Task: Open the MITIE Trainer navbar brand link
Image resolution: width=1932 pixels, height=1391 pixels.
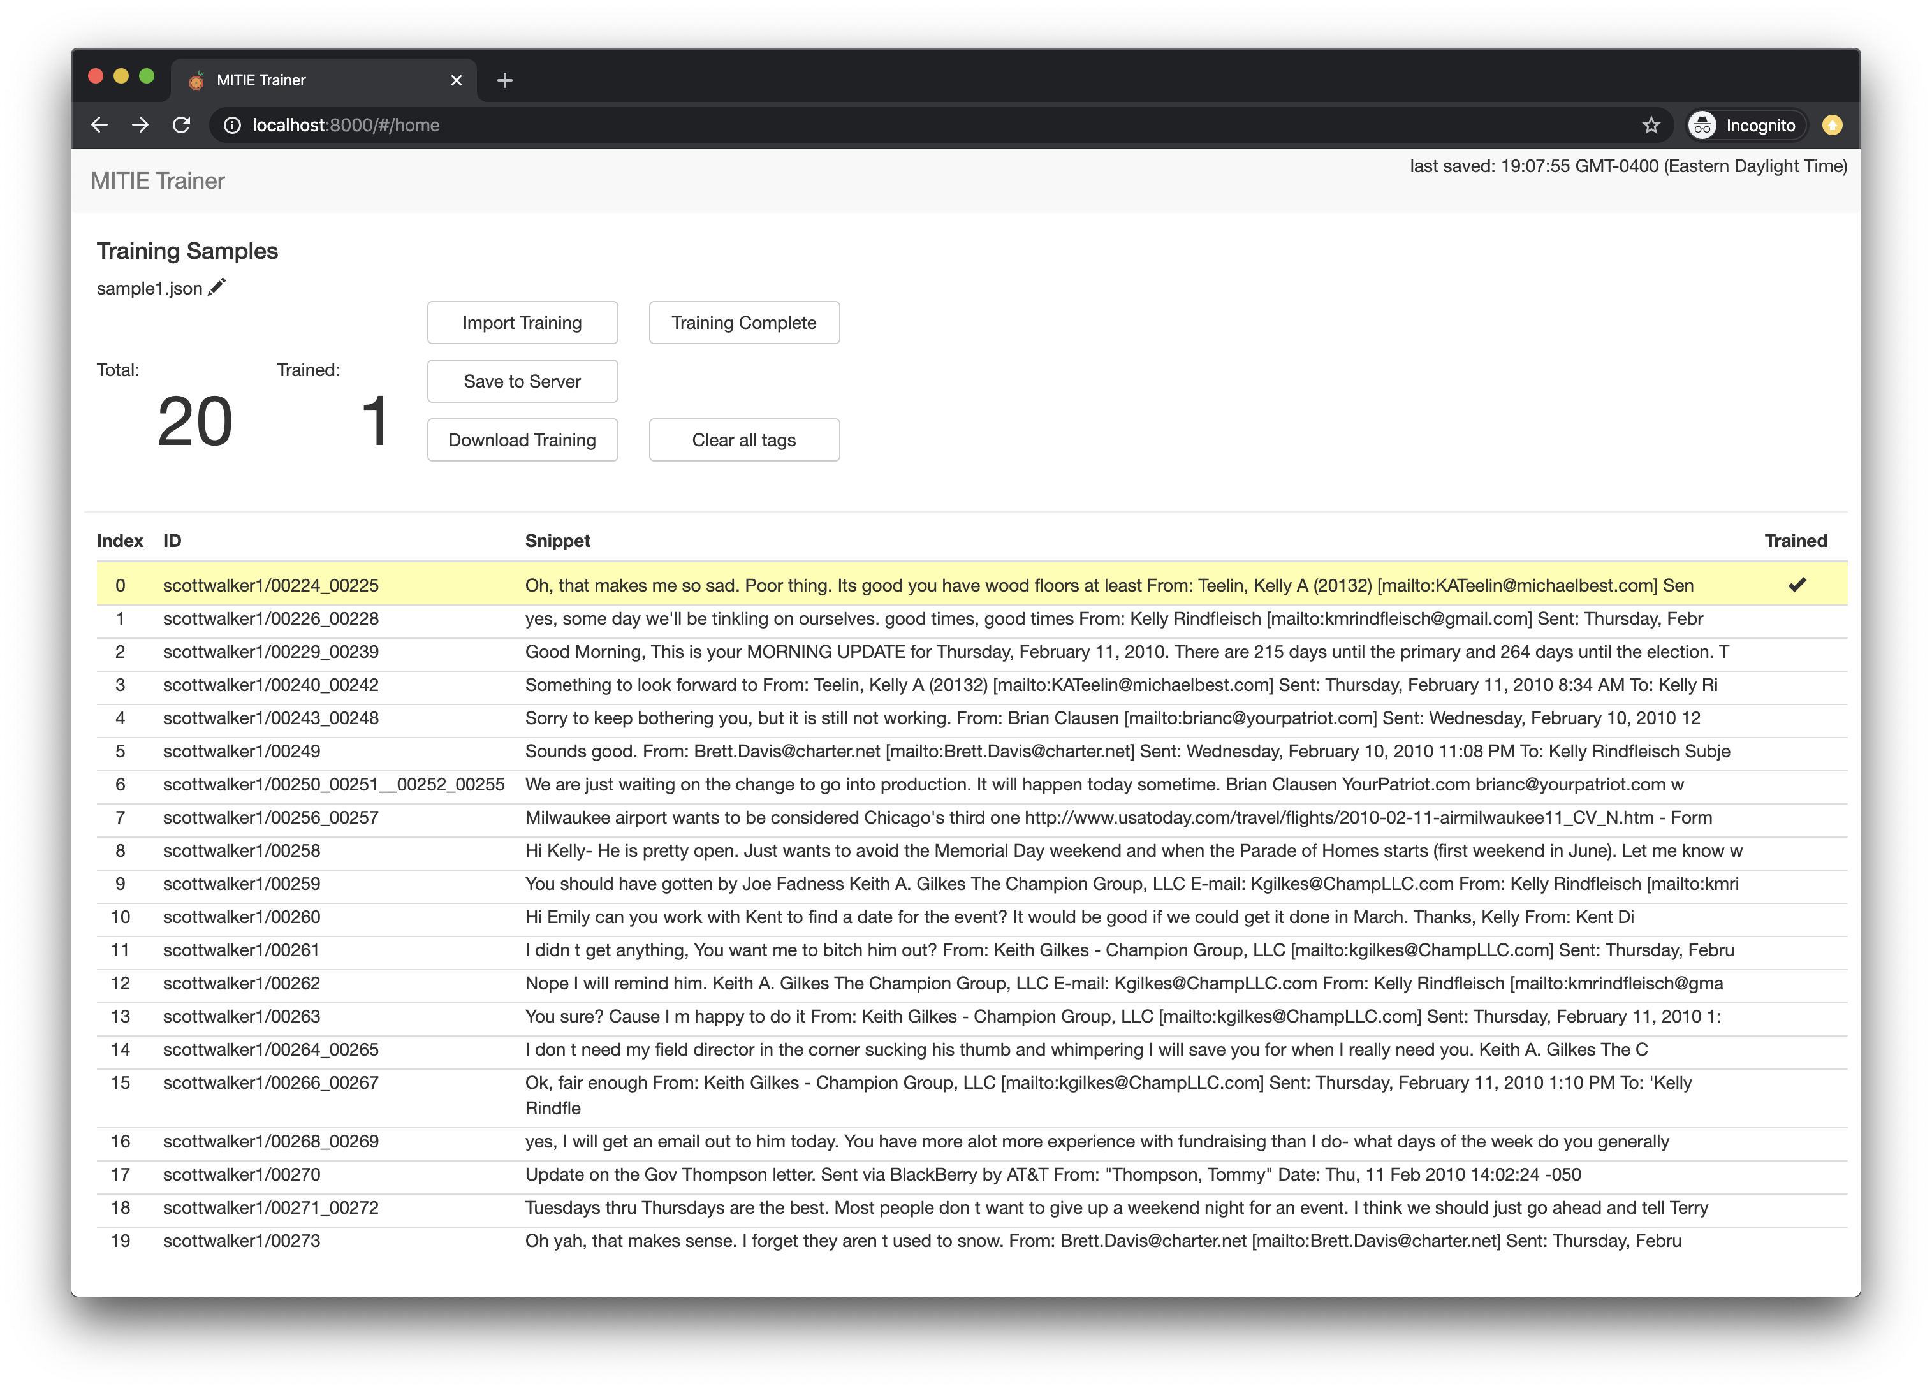Action: (157, 180)
